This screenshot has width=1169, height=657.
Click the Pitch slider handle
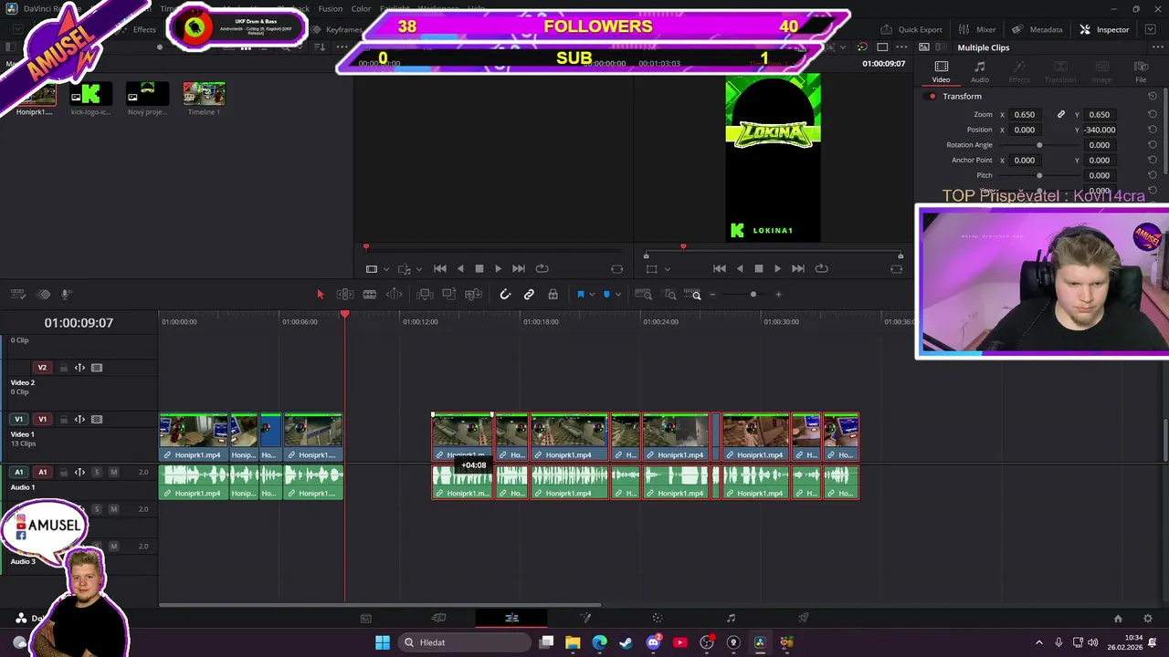(1039, 175)
